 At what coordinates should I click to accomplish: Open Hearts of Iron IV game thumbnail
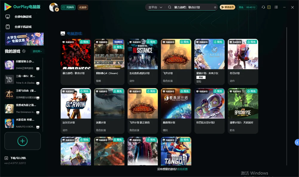click(x=109, y=54)
